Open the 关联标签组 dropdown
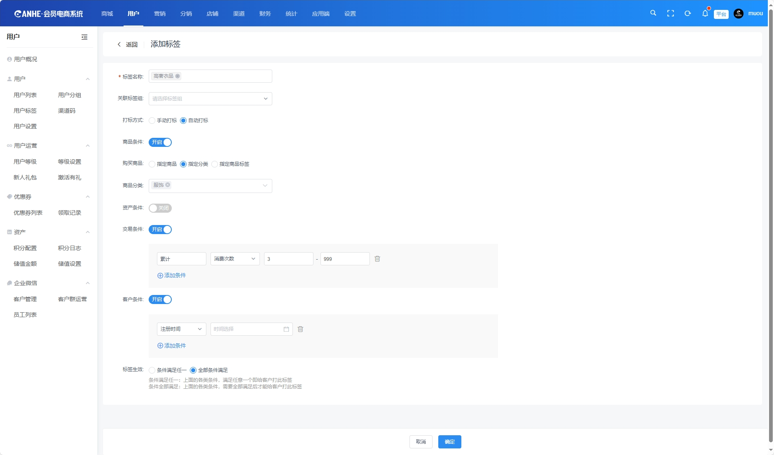 click(210, 99)
